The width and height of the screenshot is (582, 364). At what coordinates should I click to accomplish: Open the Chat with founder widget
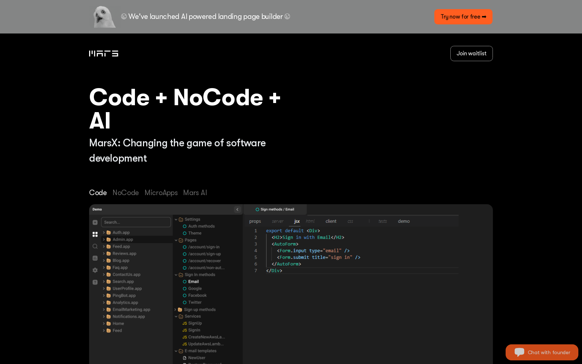click(542, 352)
